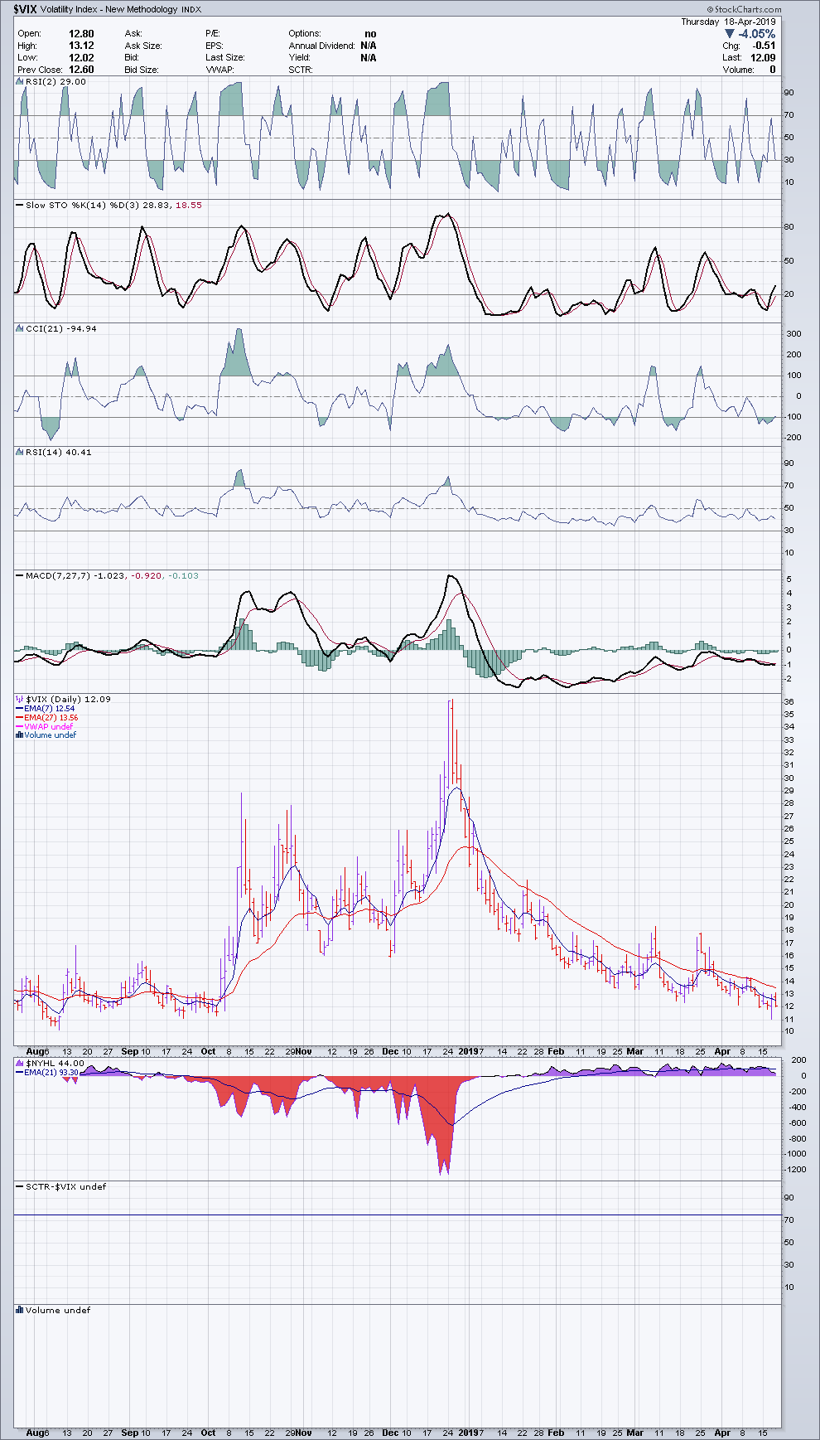Click the Volume undef icon in bottom panel
820x1440 pixels.
(x=20, y=1310)
